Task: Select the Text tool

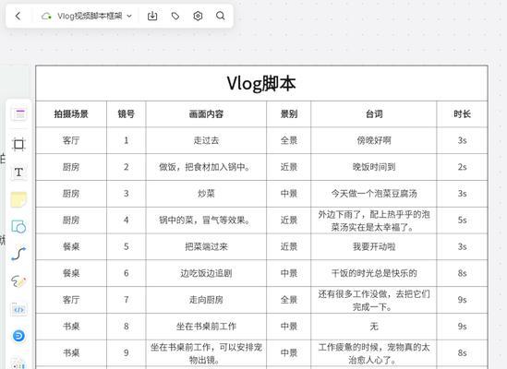Action: [18, 172]
